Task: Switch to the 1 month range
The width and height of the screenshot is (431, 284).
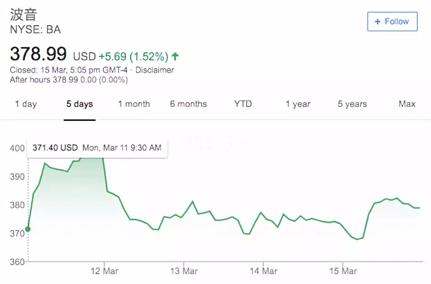Action: tap(134, 104)
